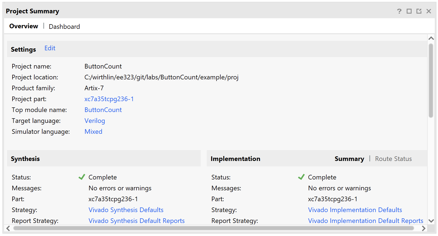
Task: Float the Project Summary window
Action: (419, 11)
